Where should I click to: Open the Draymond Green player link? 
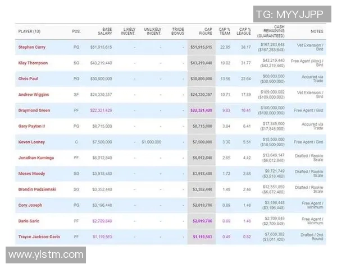[x=34, y=110]
